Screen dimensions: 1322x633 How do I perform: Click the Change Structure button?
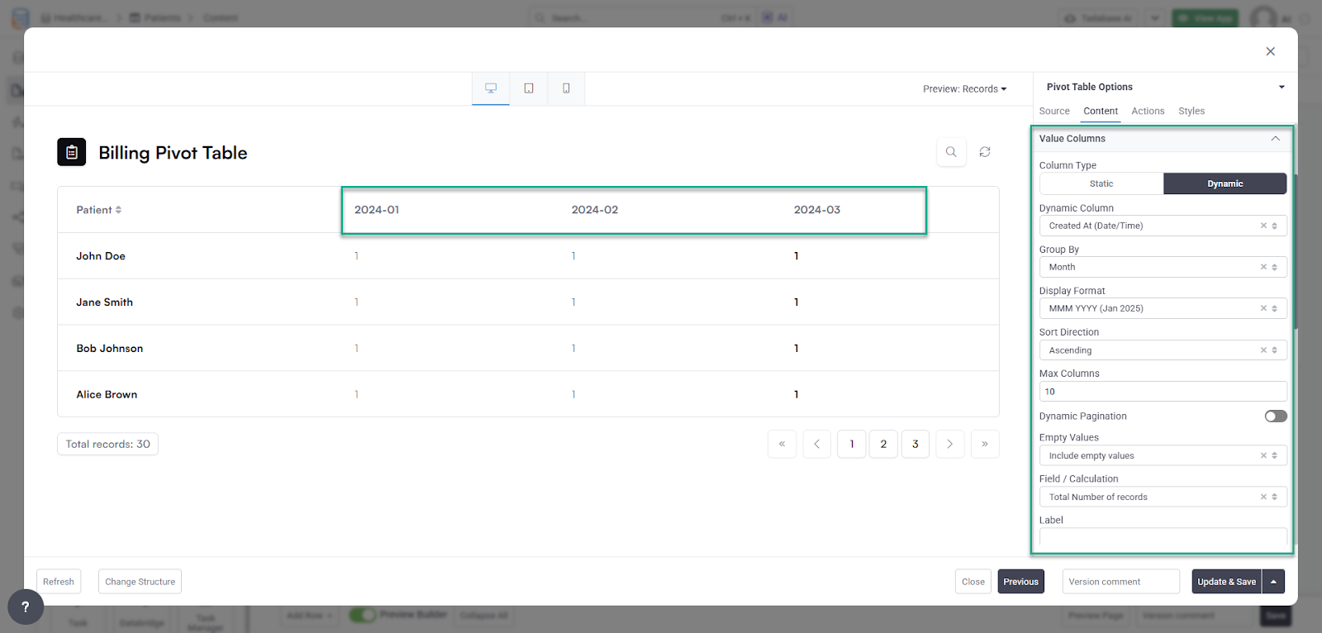click(140, 582)
